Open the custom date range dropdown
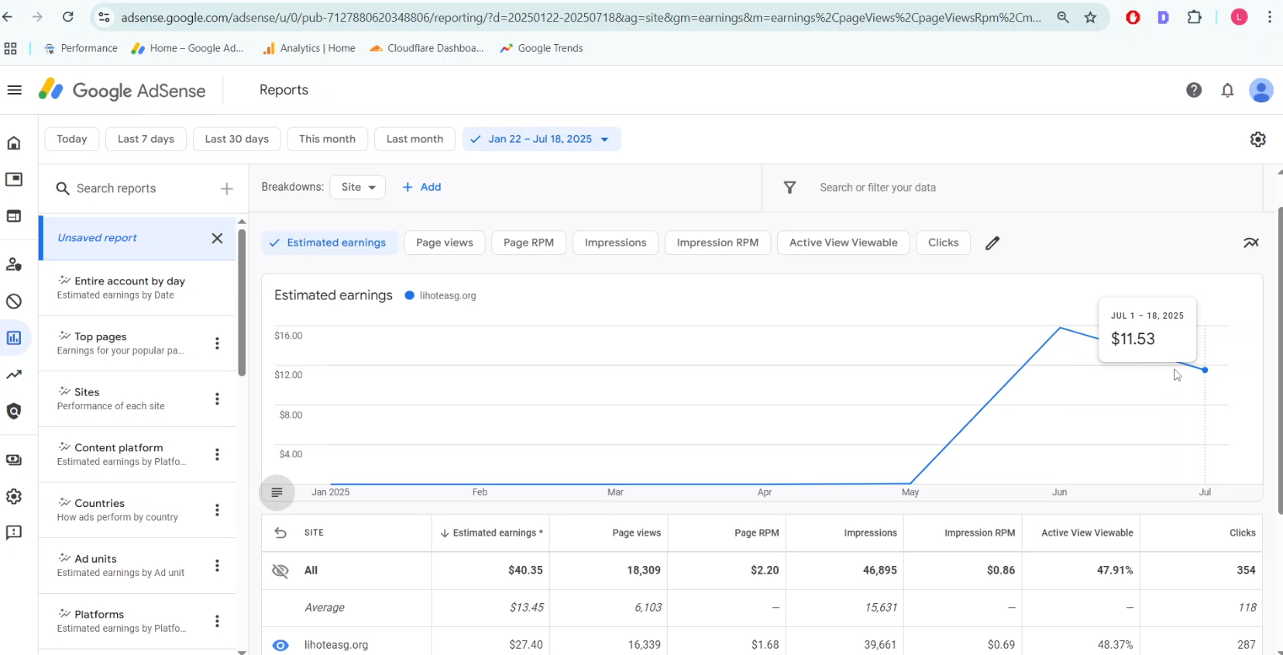1283x655 pixels. (x=542, y=139)
